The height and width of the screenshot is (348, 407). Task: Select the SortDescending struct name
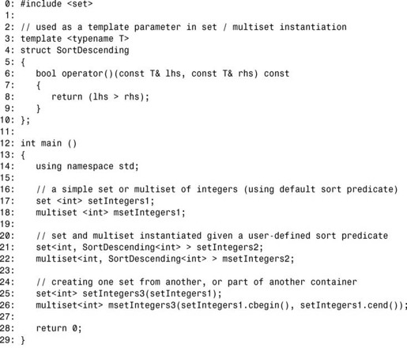(92, 51)
